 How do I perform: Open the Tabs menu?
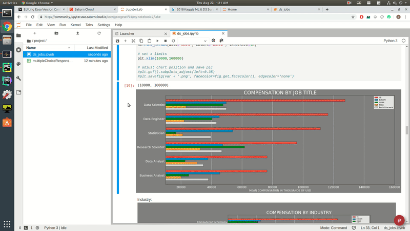89,25
